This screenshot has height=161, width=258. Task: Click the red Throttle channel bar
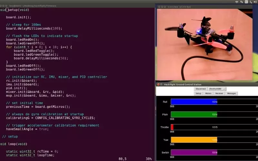[x=172, y=127]
